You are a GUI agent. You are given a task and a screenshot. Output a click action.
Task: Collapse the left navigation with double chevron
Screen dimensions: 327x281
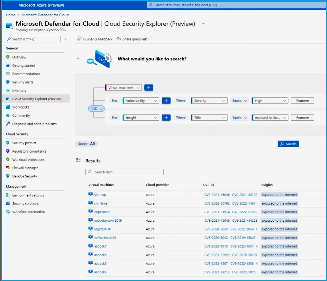click(x=66, y=39)
